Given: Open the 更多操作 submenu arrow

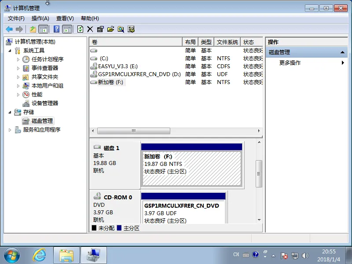Looking at the screenshot, I should 343,62.
